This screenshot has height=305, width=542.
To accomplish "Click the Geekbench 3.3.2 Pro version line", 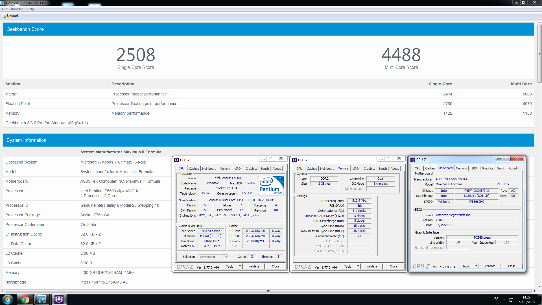I will point(47,123).
